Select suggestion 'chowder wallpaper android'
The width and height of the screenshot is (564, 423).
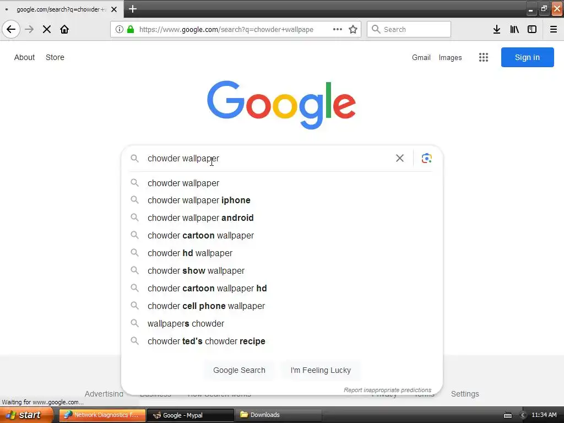[x=281, y=218]
